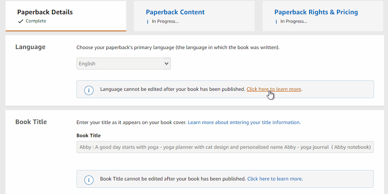Click the circled info icon in Language notice

(89, 90)
